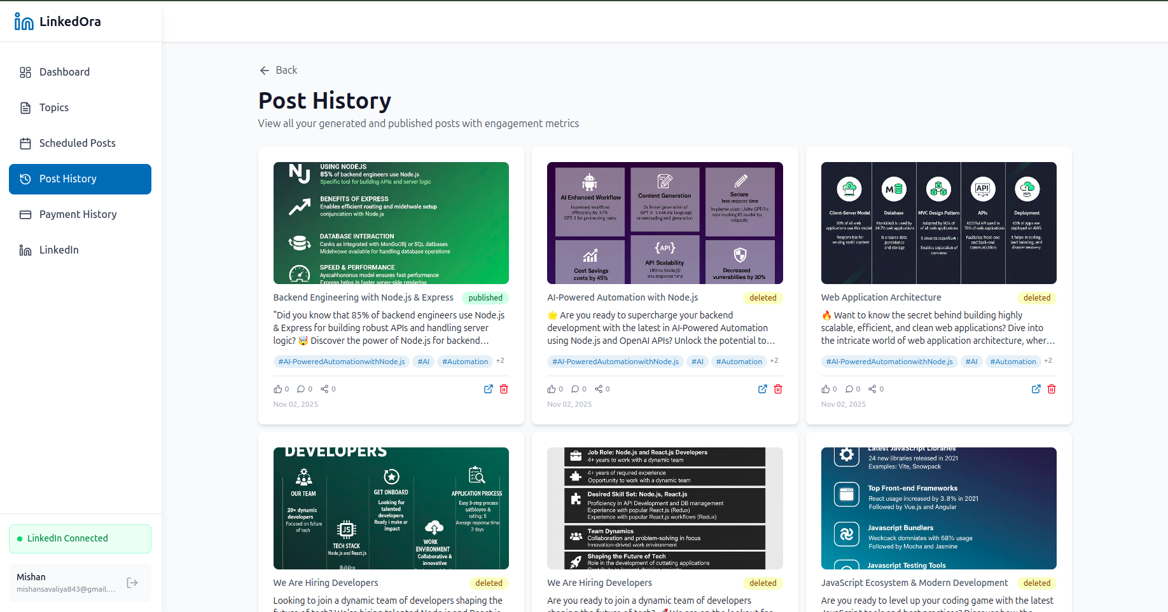This screenshot has height=612, width=1168.
Task: Click the logout icon next to Mishan
Action: coord(132,582)
